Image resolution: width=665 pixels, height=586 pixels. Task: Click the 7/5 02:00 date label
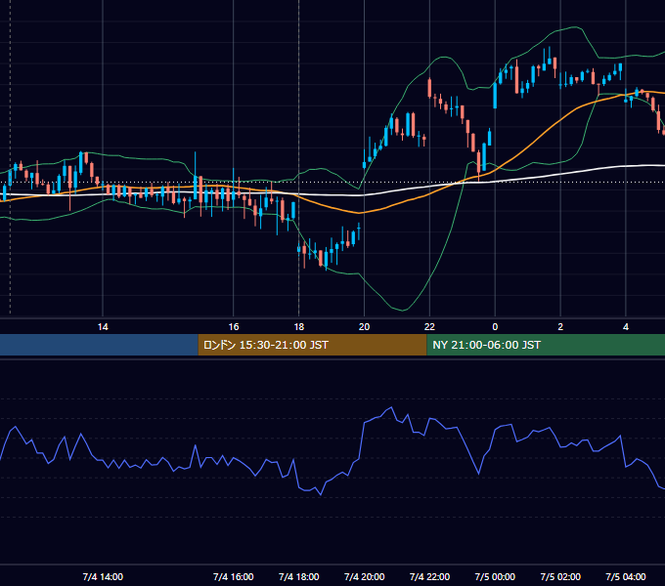pyautogui.click(x=560, y=576)
